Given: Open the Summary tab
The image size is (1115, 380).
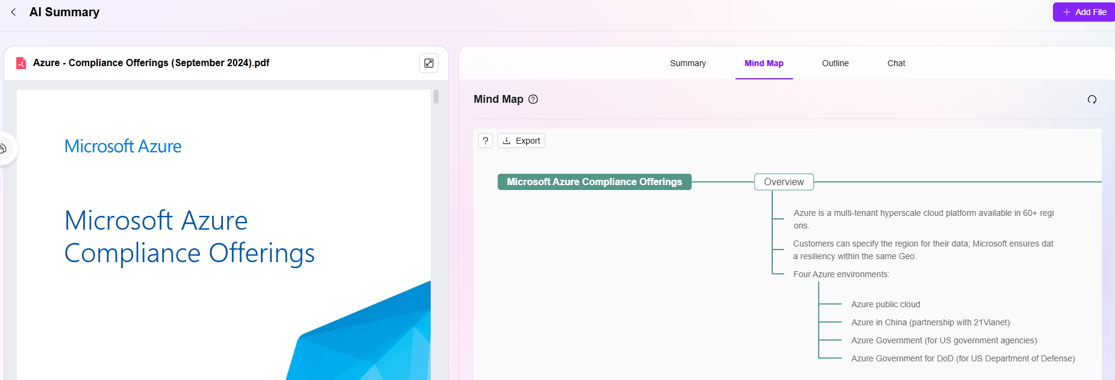Looking at the screenshot, I should (x=688, y=63).
